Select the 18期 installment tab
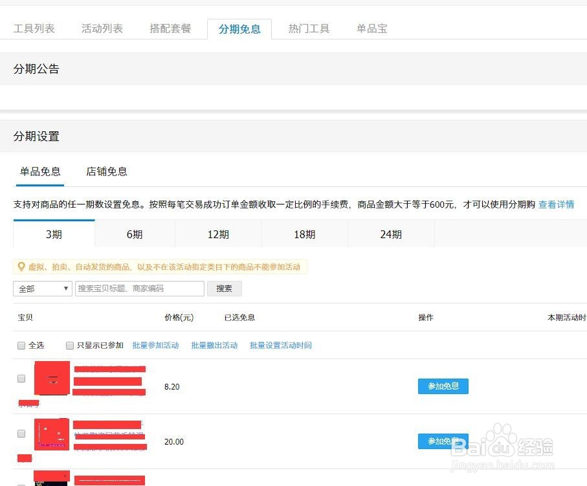This screenshot has width=587, height=486. (304, 235)
